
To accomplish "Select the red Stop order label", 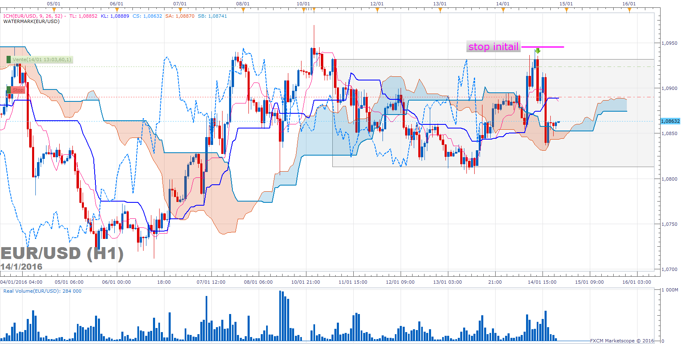I will click(x=17, y=90).
